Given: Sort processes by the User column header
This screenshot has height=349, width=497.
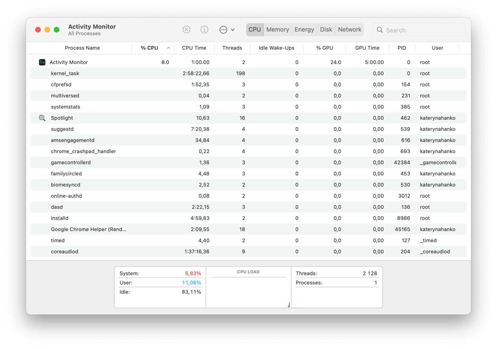Looking at the screenshot, I should point(437,48).
